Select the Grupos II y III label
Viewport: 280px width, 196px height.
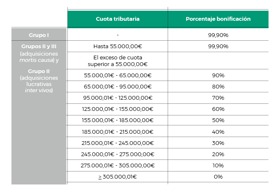[39, 46]
